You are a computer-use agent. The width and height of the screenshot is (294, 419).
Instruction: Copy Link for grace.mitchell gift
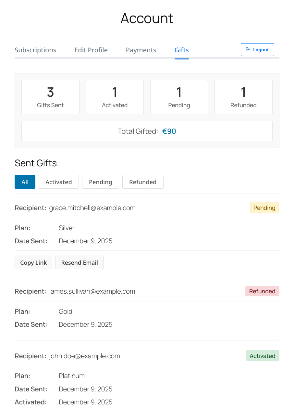coord(33,263)
